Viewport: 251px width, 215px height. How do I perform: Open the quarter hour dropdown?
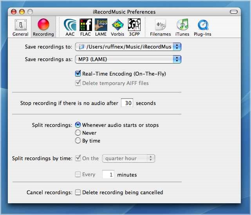point(128,158)
